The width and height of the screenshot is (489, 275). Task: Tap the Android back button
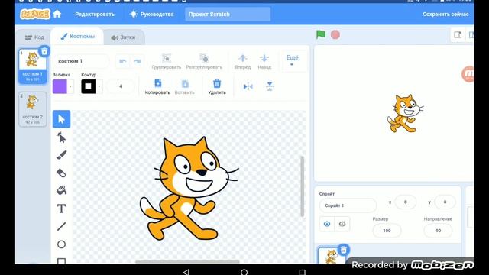(x=186, y=272)
